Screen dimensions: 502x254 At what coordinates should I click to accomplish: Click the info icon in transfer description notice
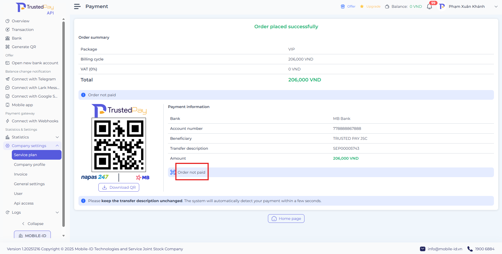click(83, 201)
